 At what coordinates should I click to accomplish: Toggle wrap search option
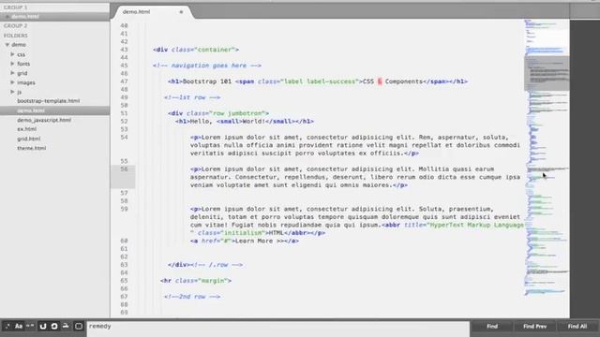(54, 327)
